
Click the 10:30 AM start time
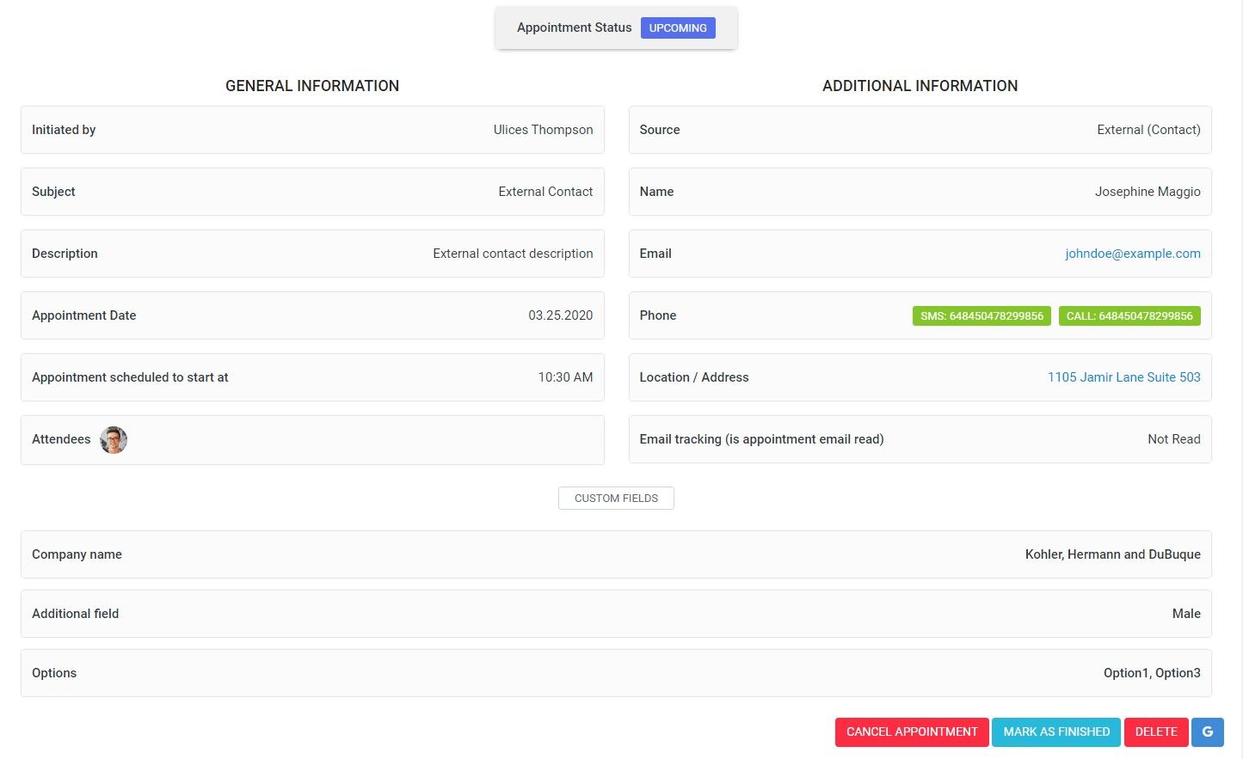click(565, 377)
